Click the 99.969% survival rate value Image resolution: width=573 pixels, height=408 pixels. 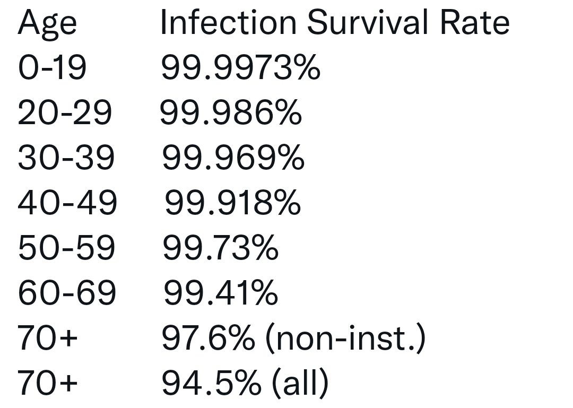[x=233, y=158]
